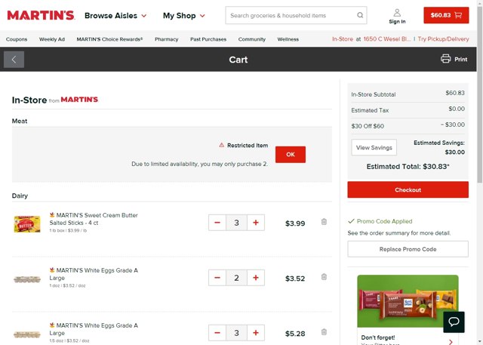Open the My Shop dropdown
Viewport: 483px width, 345px height.
click(x=184, y=15)
